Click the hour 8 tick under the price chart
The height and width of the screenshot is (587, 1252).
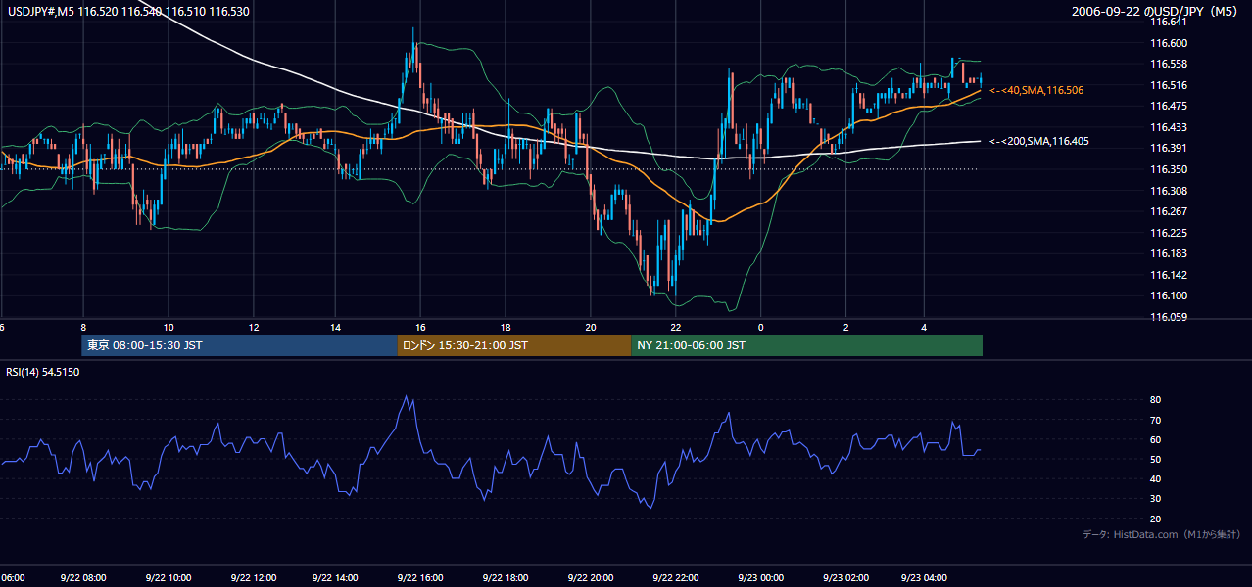pos(83,327)
